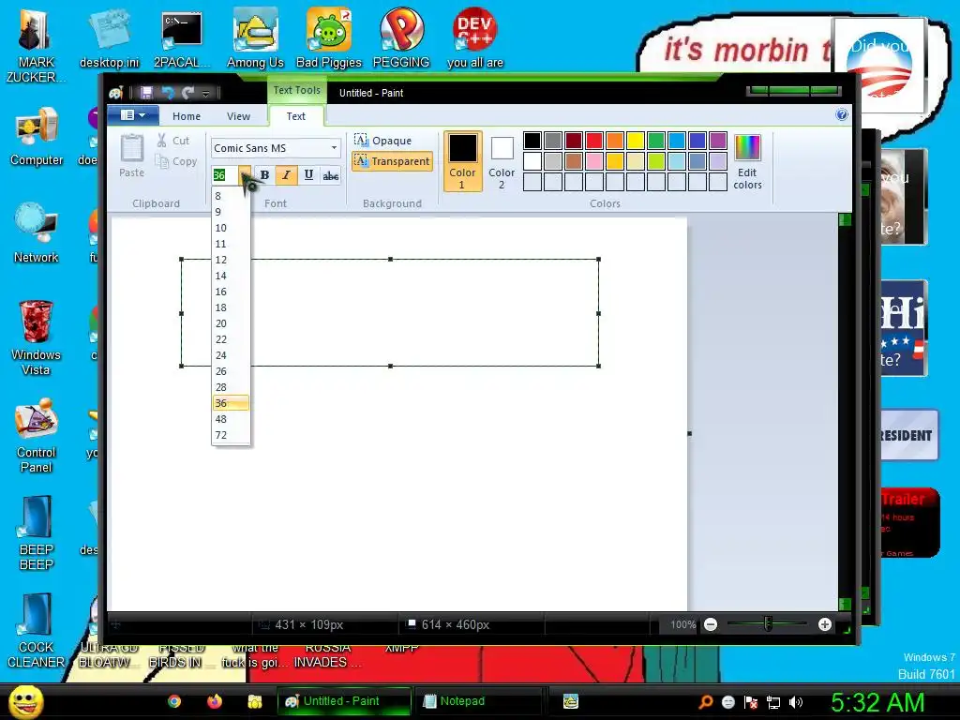Undo the last action in Paint
The height and width of the screenshot is (720, 960).
tap(167, 93)
